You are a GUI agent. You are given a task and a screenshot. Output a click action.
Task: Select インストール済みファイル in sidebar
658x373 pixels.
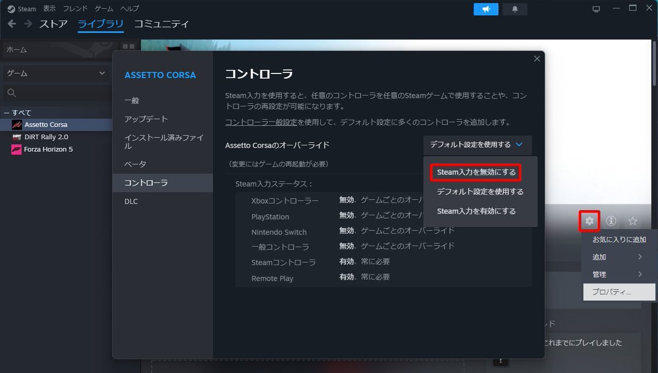coord(162,142)
